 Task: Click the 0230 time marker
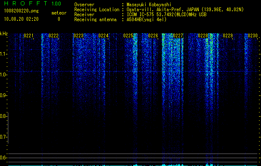pyautogui.click(x=253, y=36)
